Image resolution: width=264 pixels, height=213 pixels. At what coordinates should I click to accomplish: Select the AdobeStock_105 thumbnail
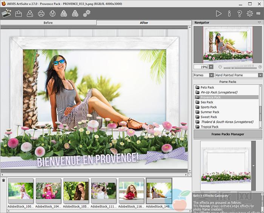coord(76,191)
